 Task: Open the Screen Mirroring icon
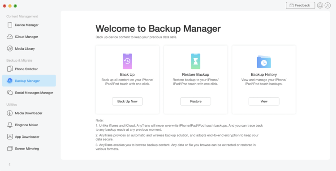10,149
